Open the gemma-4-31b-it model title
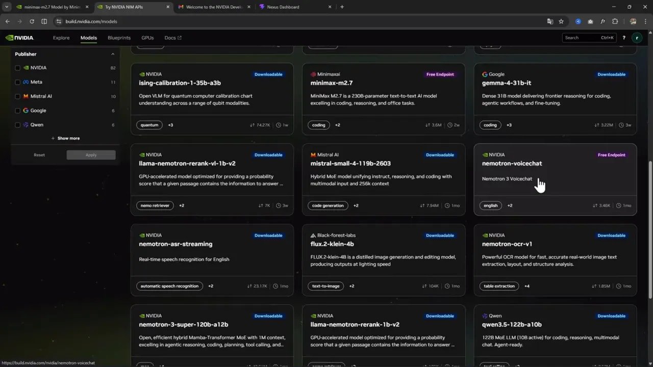 (x=507, y=83)
